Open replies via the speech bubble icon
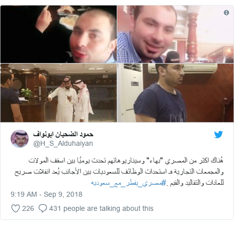The height and width of the screenshot is (225, 234). point(43,208)
